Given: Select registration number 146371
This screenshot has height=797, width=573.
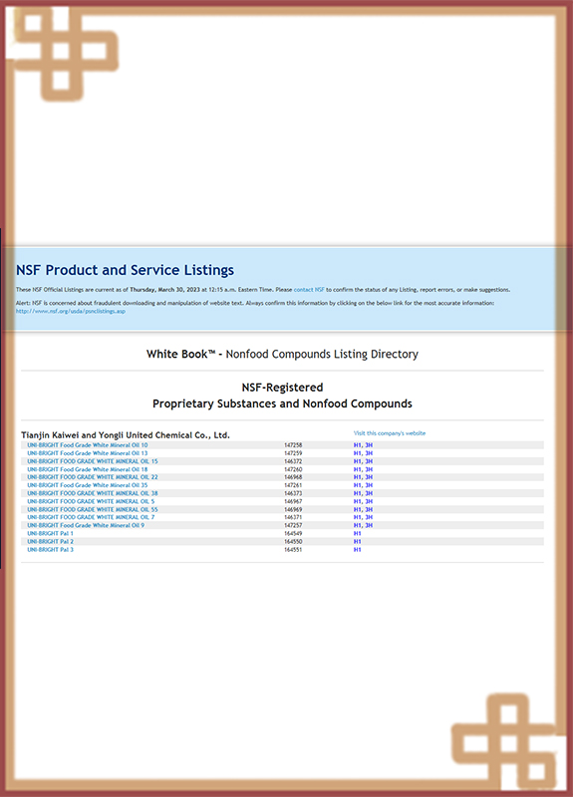Looking at the screenshot, I should pos(293,517).
